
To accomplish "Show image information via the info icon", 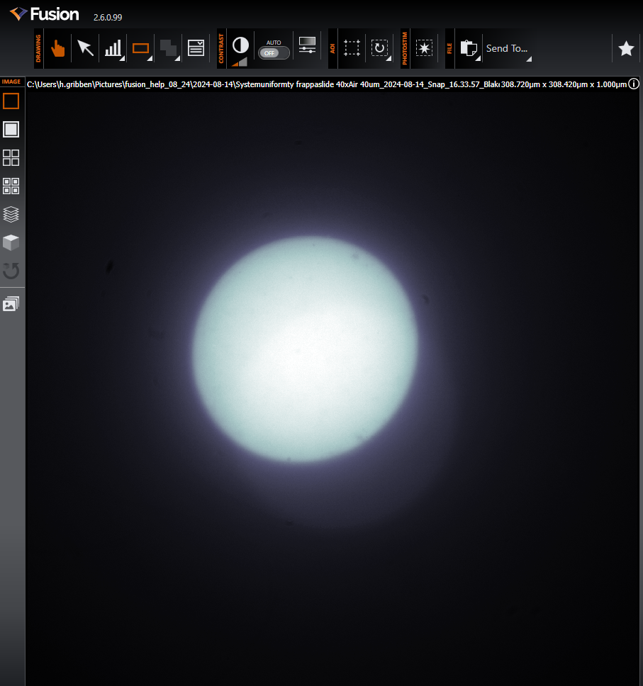I will 634,84.
